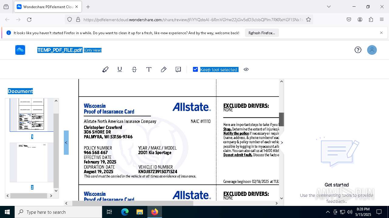This screenshot has height=218, width=389.
Task: Open Firefox recent browsing view icon
Action: pos(6,7)
